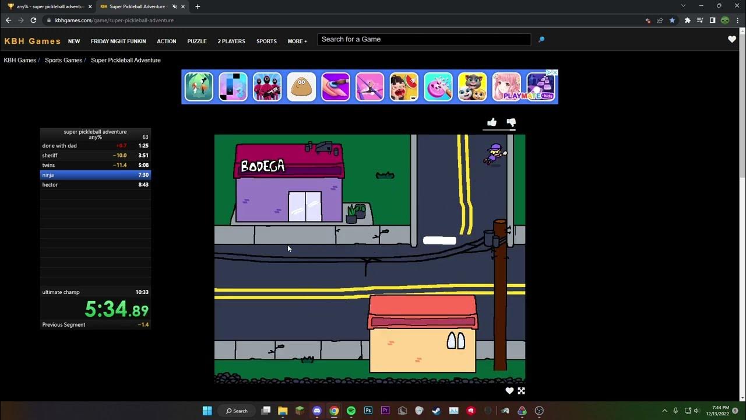746x420 pixels.
Task: Open a new browser tab with the plus icon
Action: [198, 6]
